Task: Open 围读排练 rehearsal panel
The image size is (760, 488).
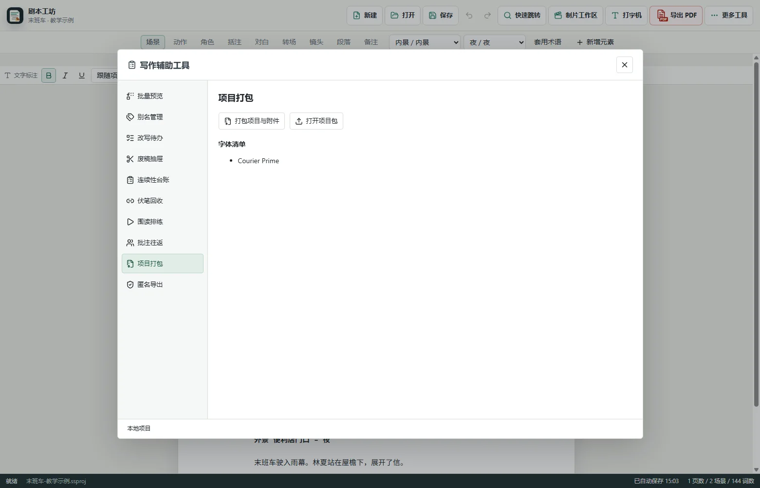Action: (x=163, y=222)
